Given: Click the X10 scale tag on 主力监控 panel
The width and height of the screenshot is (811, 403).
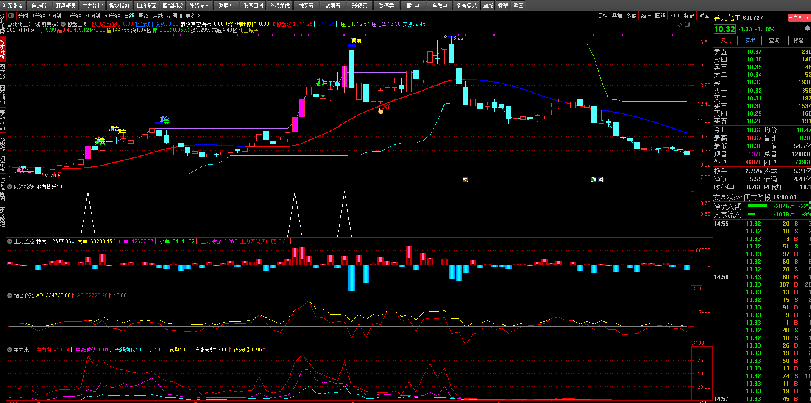Looking at the screenshot, I should coord(697,288).
